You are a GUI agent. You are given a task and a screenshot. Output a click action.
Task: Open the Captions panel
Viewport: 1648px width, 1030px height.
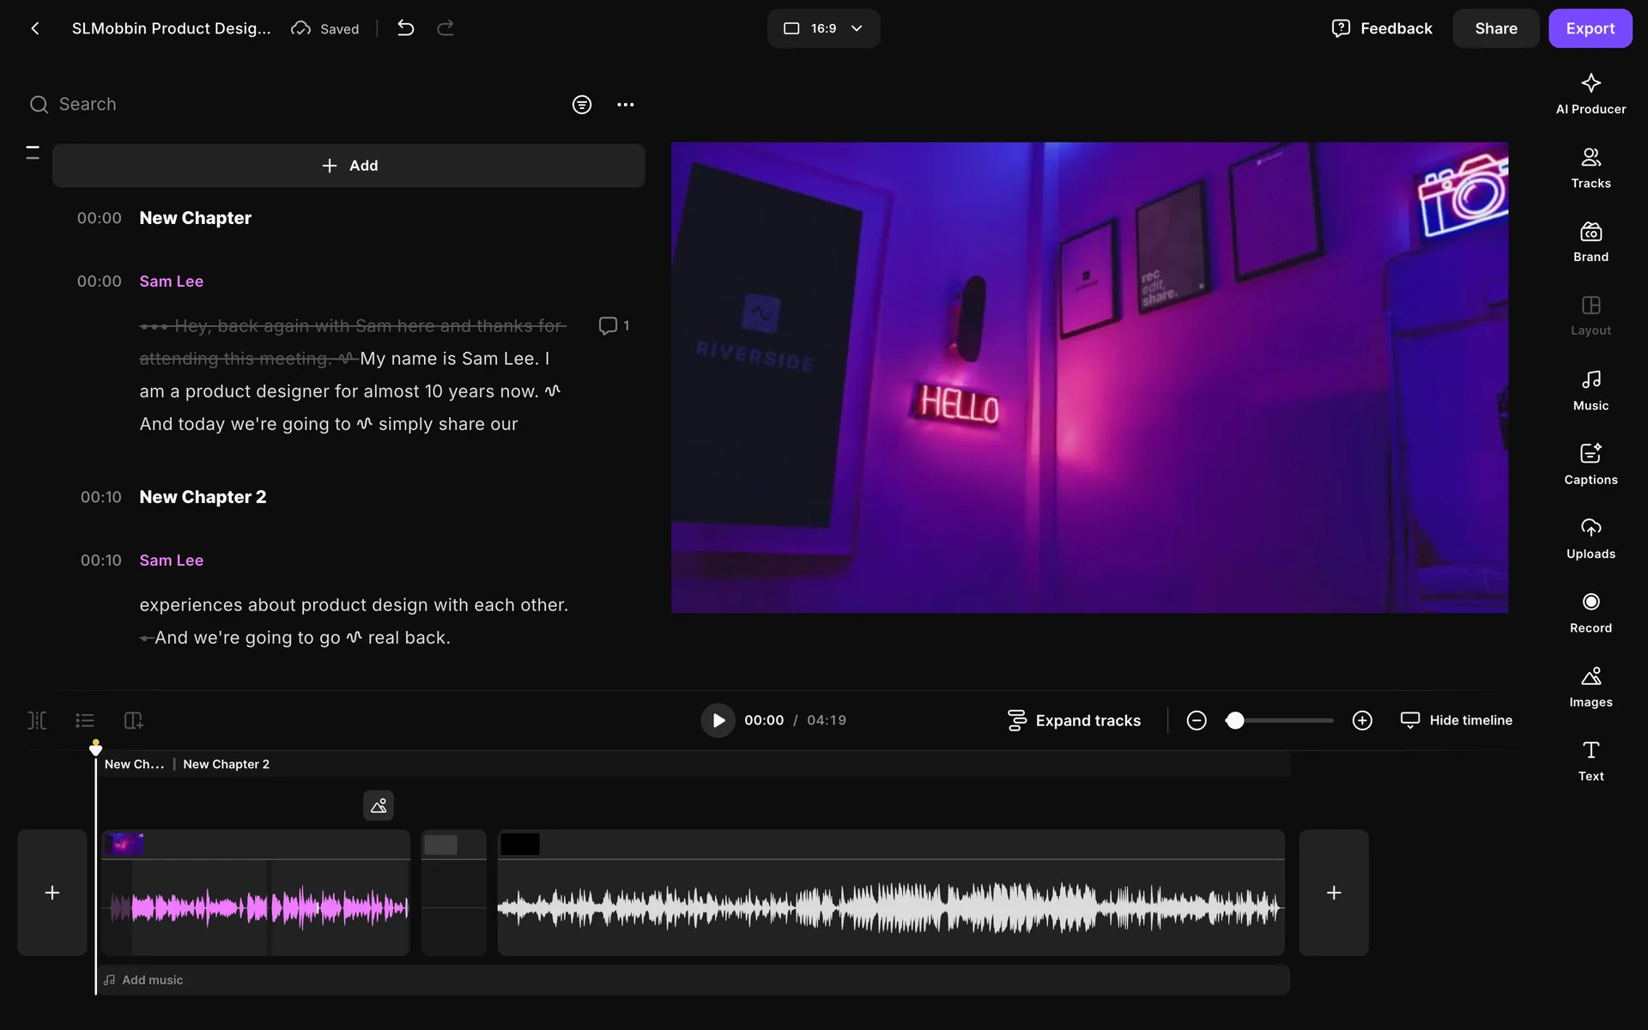1590,463
